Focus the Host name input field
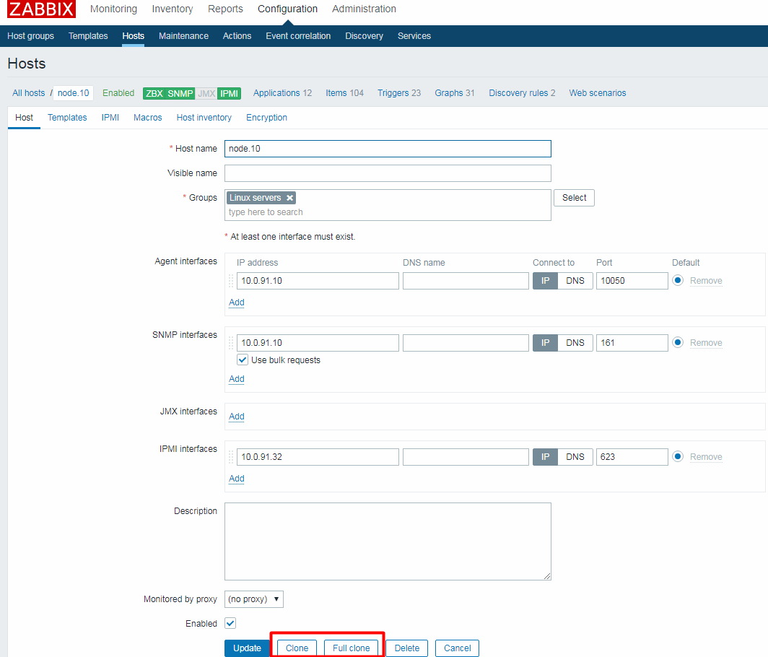Image resolution: width=768 pixels, height=657 pixels. pos(388,149)
